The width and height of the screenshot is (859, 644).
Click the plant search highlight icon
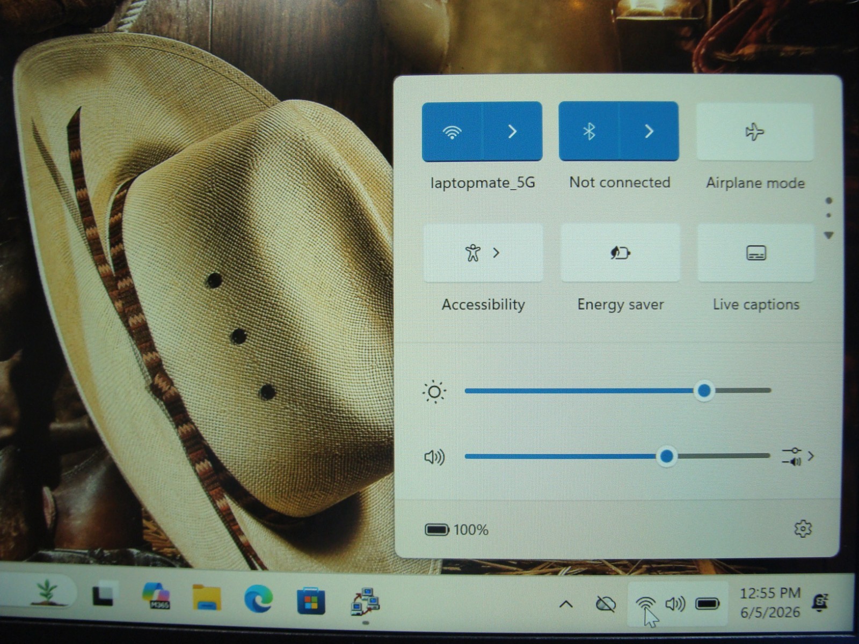pyautogui.click(x=47, y=592)
